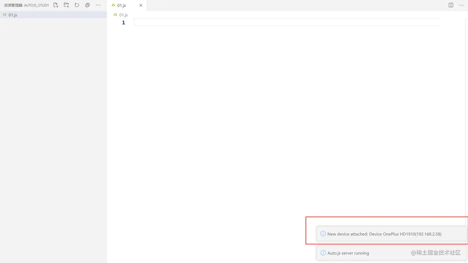Click the Auto.js server running notification

[x=392, y=253]
